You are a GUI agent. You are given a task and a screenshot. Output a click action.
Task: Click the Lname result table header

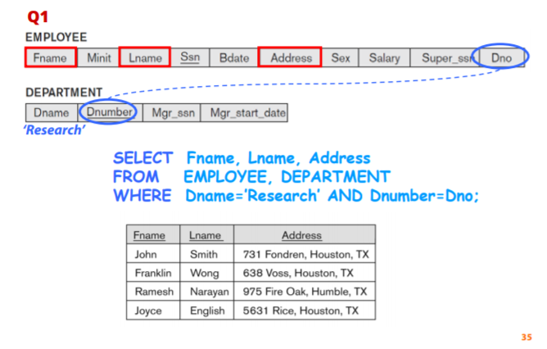click(x=207, y=234)
